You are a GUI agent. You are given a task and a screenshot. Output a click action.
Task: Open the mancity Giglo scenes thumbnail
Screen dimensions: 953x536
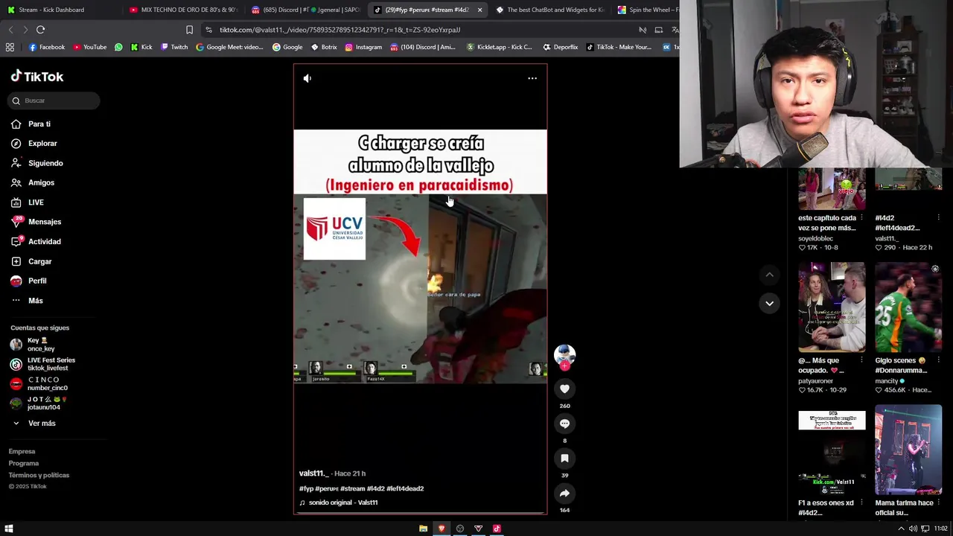tap(908, 307)
